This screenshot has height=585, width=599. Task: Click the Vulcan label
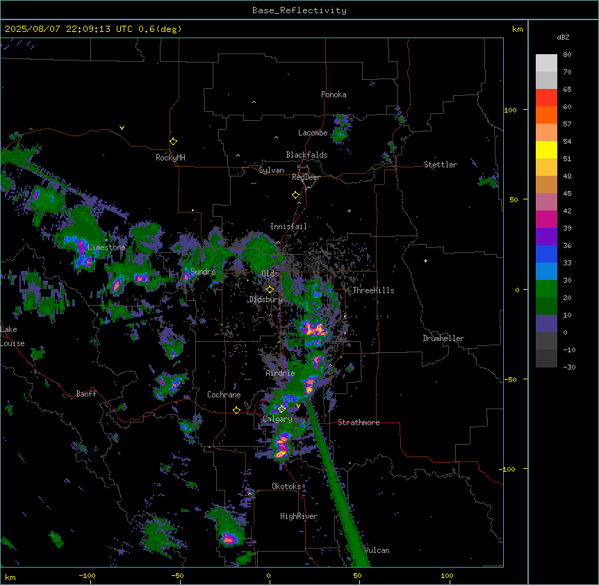click(377, 550)
